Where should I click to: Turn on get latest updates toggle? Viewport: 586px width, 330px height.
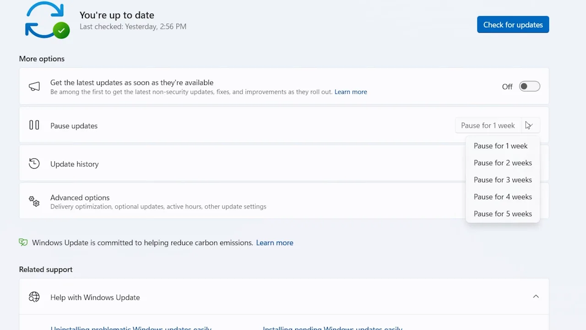529,87
